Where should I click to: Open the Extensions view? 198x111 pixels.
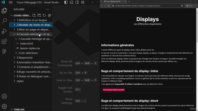click(4, 41)
